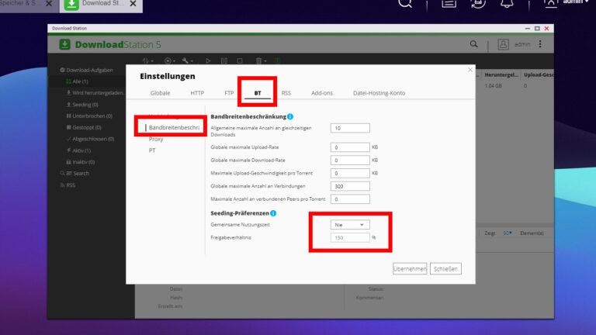The image size is (596, 335).
Task: Click the info icon next to Bandbreitenbeschränkung heading
Action: (x=290, y=116)
